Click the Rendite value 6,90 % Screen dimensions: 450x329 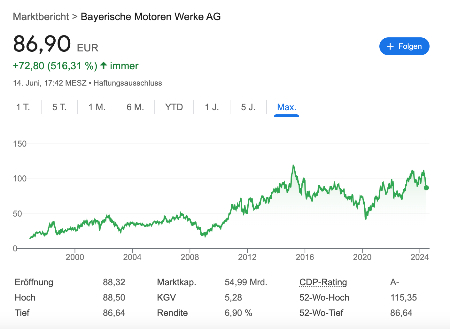coord(238,313)
